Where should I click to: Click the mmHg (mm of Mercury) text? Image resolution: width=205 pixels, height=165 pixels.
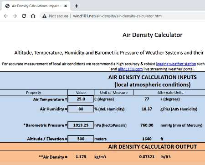coord(181,125)
